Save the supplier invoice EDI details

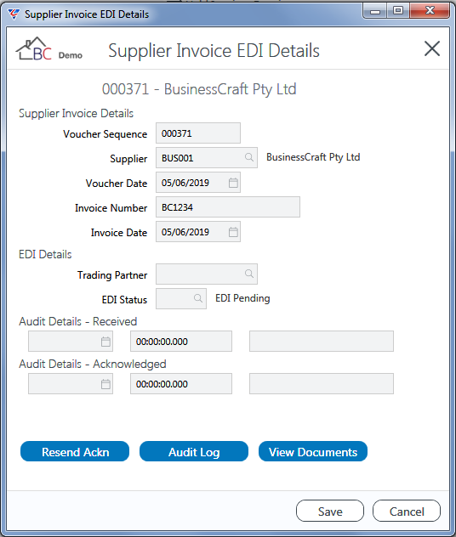pos(330,511)
